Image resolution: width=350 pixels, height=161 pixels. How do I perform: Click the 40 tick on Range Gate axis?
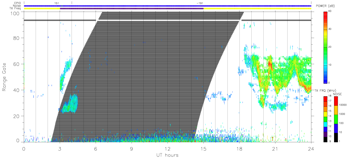click(x=17, y=90)
